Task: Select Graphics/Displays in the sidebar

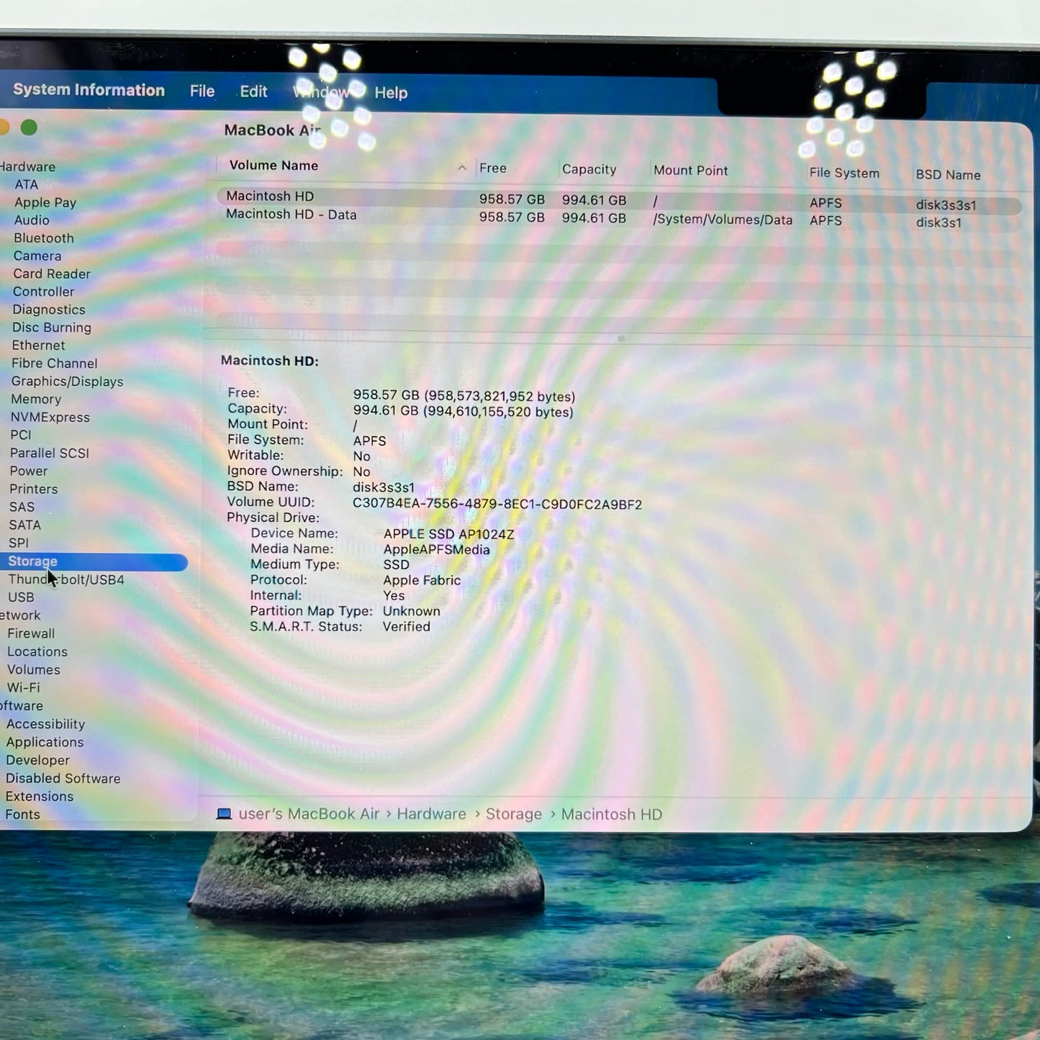Action: point(67,381)
